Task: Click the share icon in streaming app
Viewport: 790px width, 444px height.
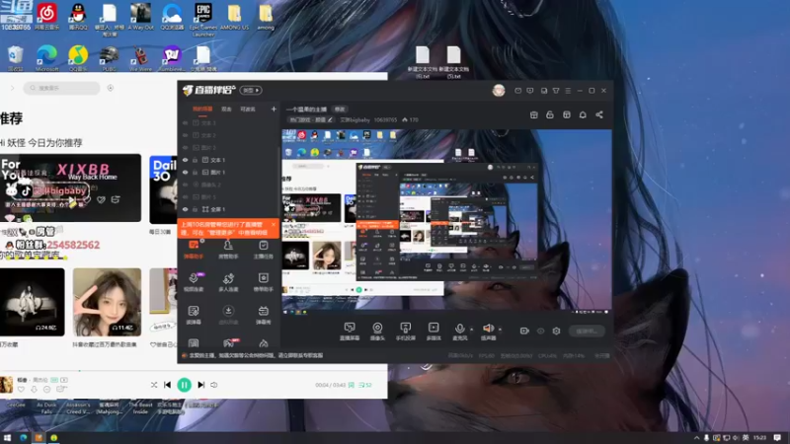Action: pos(599,114)
